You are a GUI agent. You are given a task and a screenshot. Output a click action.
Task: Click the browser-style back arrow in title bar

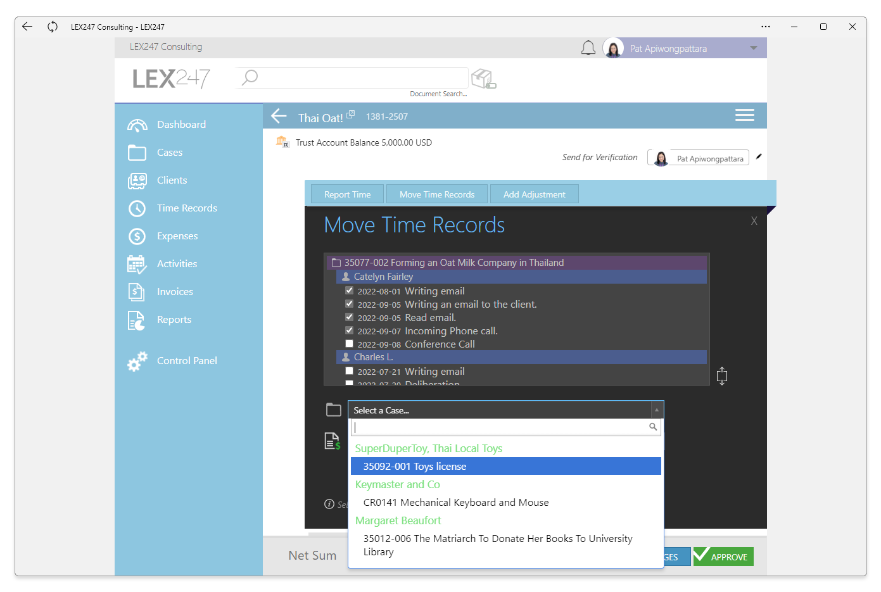pos(27,27)
